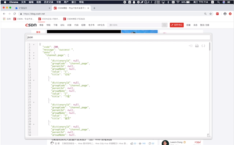Collapse the JSON root object at line 1
Screen dimensions: 234x145
[x=34, y=45]
